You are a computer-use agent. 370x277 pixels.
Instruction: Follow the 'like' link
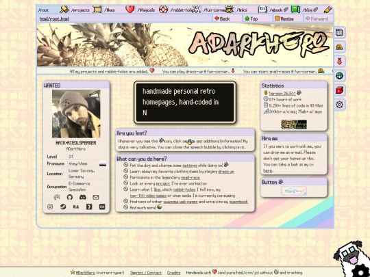coord(156,189)
